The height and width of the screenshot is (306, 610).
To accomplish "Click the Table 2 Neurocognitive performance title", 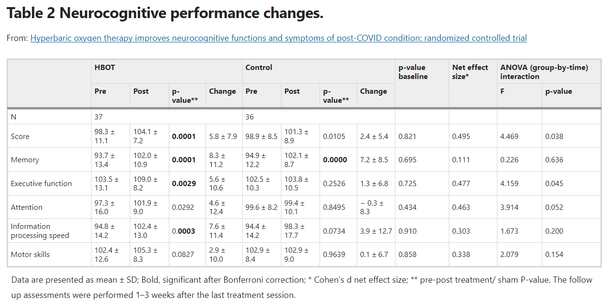I will (x=165, y=13).
